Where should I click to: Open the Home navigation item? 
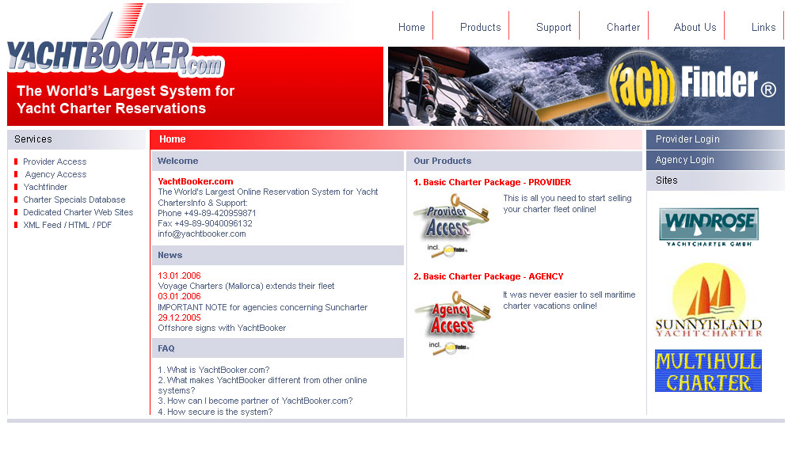coord(411,27)
